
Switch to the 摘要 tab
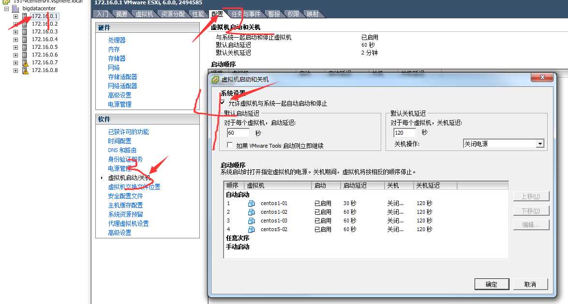point(122,14)
